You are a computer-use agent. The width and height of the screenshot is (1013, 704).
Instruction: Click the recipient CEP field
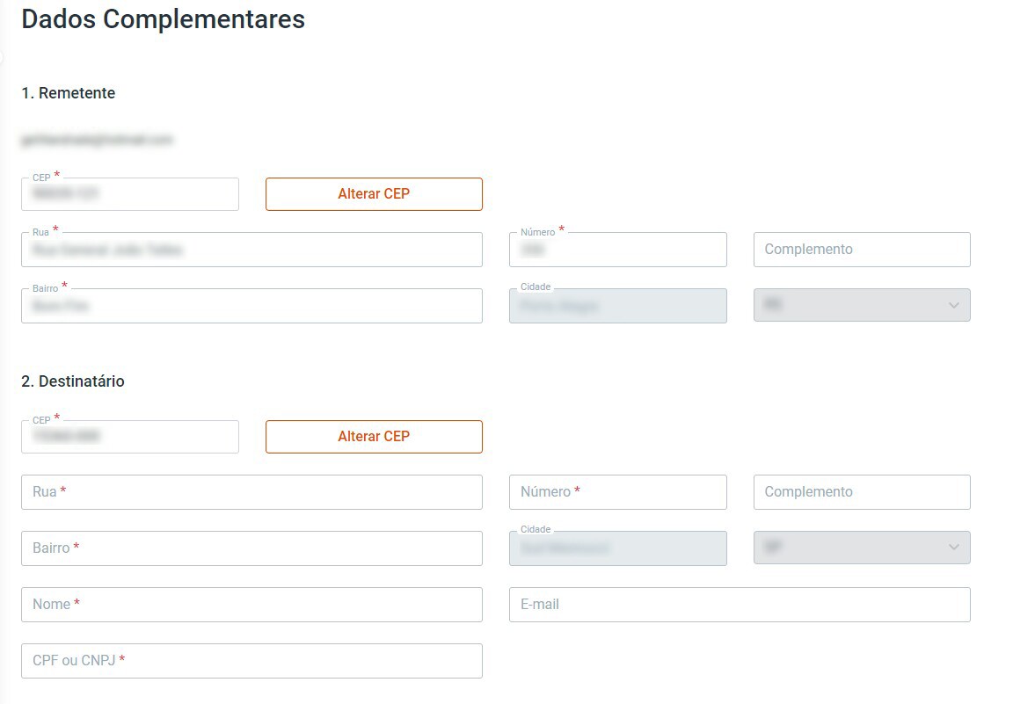click(130, 438)
